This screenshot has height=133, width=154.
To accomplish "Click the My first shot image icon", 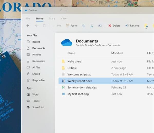I will click(x=63, y=94).
